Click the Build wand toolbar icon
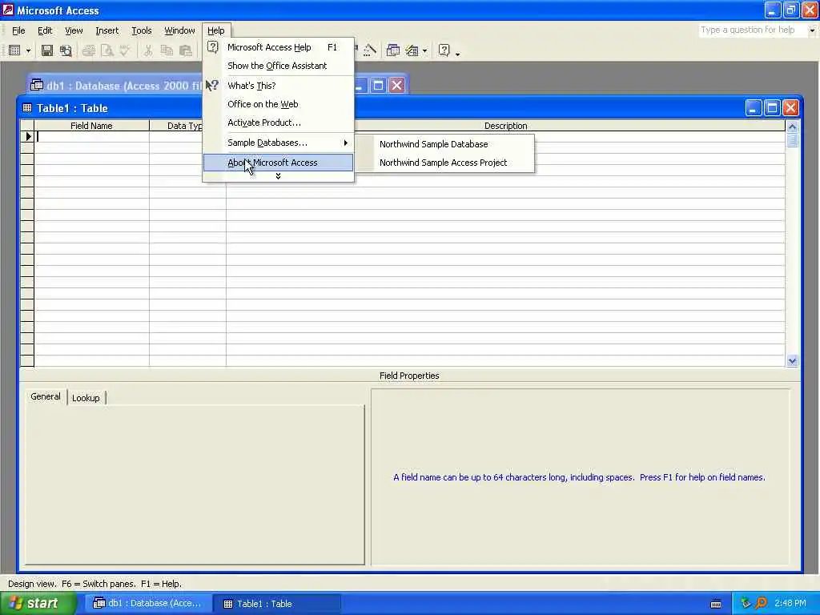 (369, 50)
